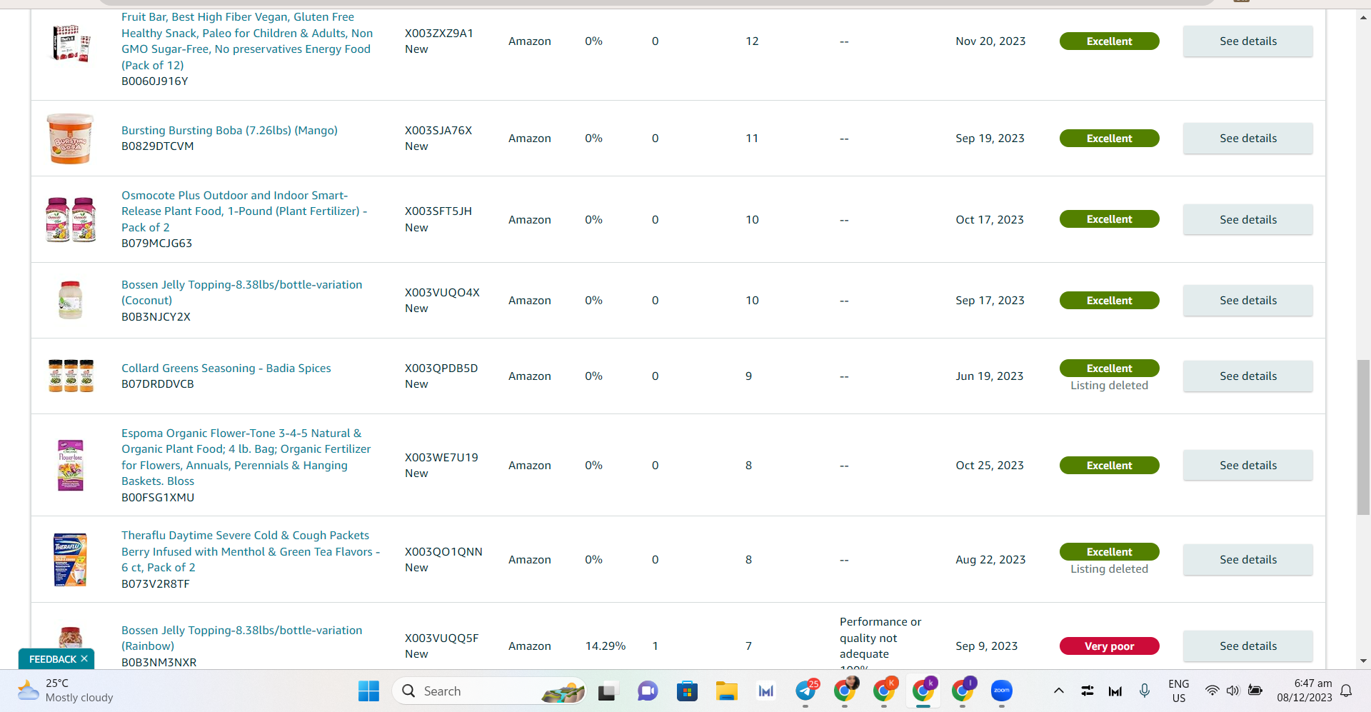This screenshot has height=712, width=1371.
Task: Click the Espoma Flower-Tone bag thumbnail
Action: (70, 465)
